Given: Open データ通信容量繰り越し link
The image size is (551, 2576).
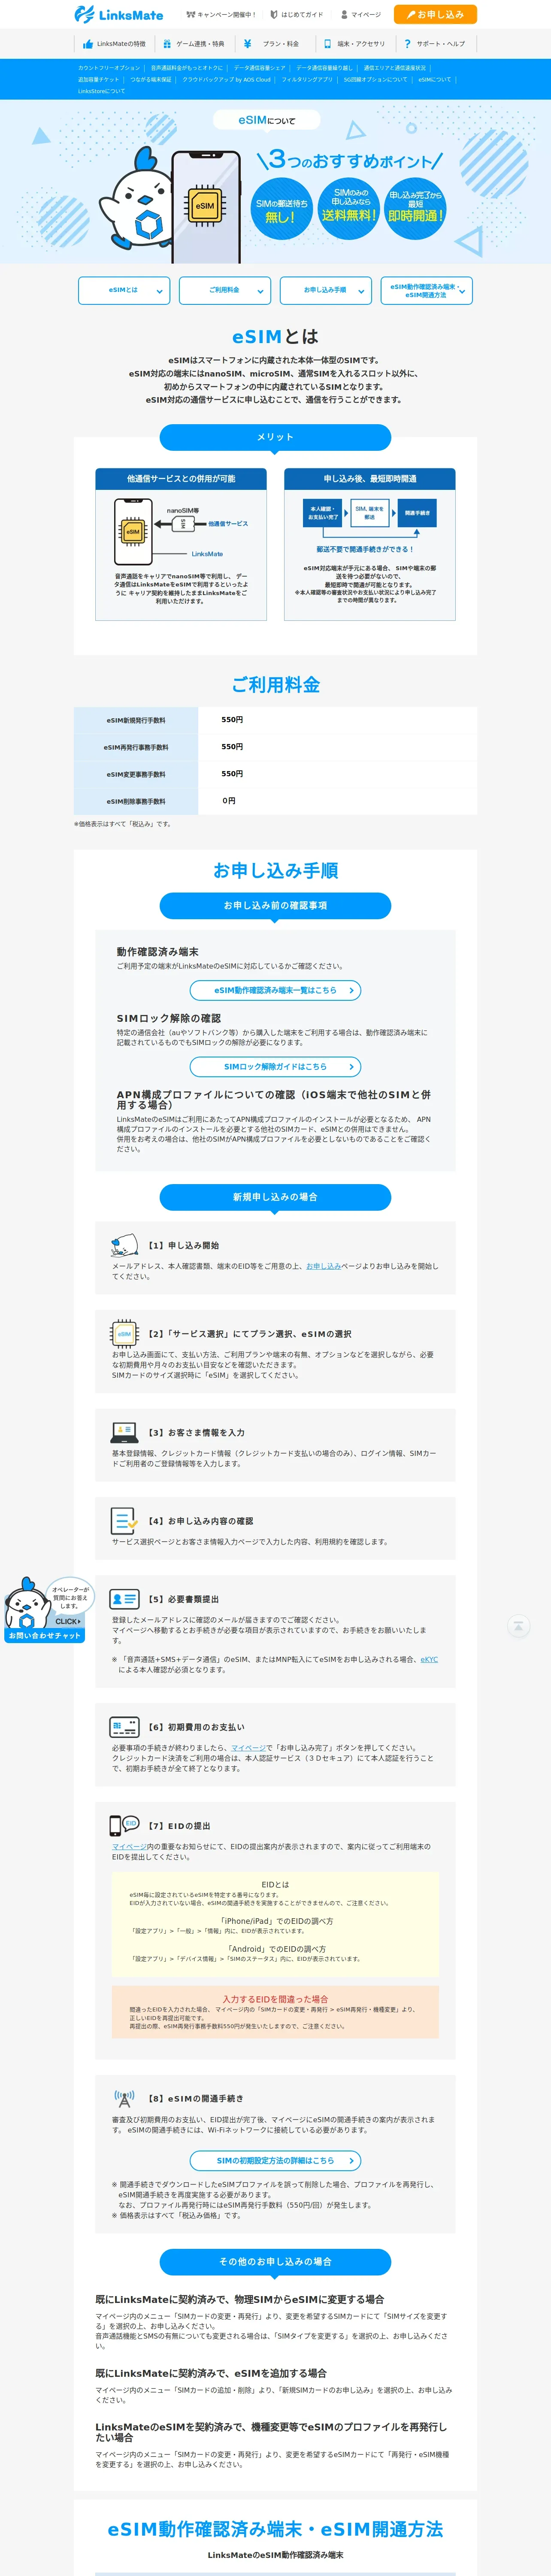Looking at the screenshot, I should (324, 68).
